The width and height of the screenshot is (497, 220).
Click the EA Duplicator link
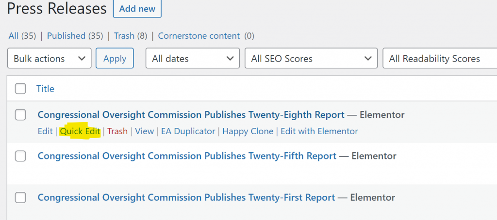pos(188,131)
